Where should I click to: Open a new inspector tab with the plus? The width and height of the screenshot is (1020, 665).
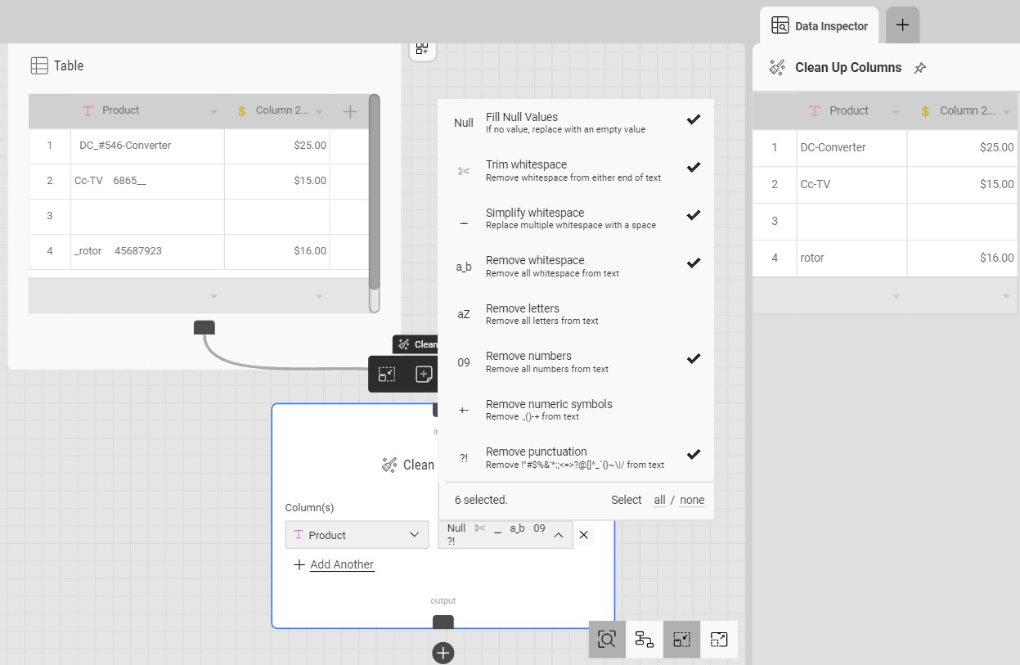coord(902,25)
